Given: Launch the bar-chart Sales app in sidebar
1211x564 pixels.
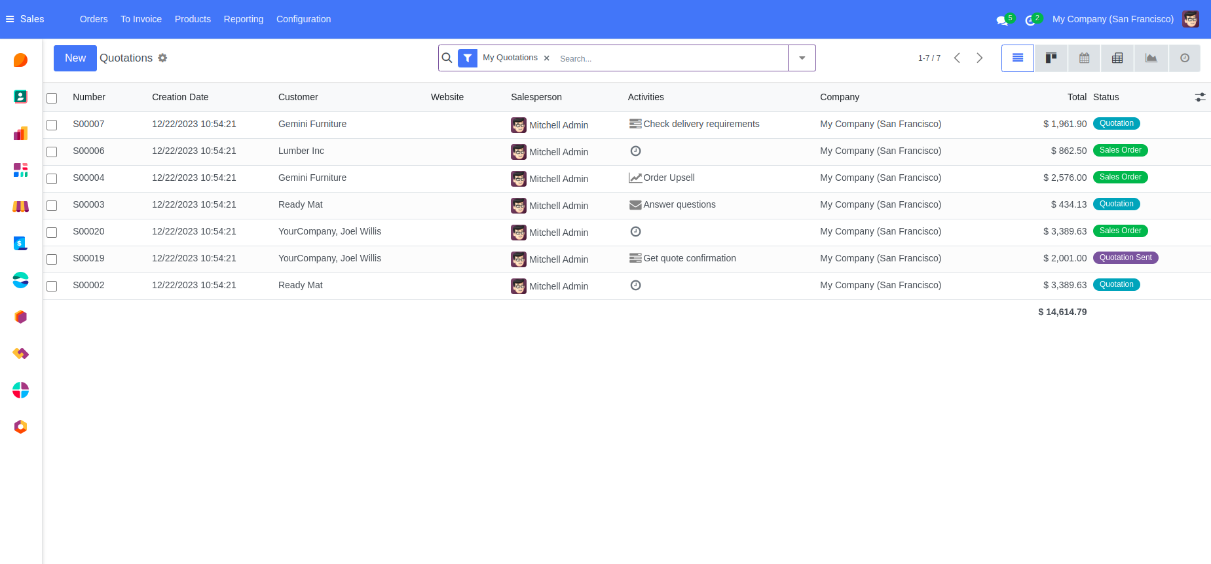Looking at the screenshot, I should point(20,134).
